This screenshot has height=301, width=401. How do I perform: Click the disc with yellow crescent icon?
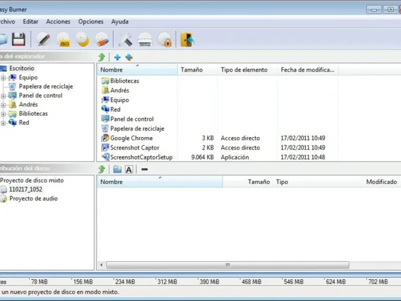click(x=82, y=40)
